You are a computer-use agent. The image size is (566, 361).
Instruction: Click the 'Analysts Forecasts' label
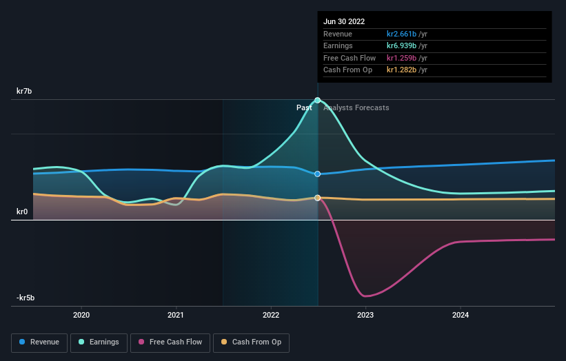356,107
